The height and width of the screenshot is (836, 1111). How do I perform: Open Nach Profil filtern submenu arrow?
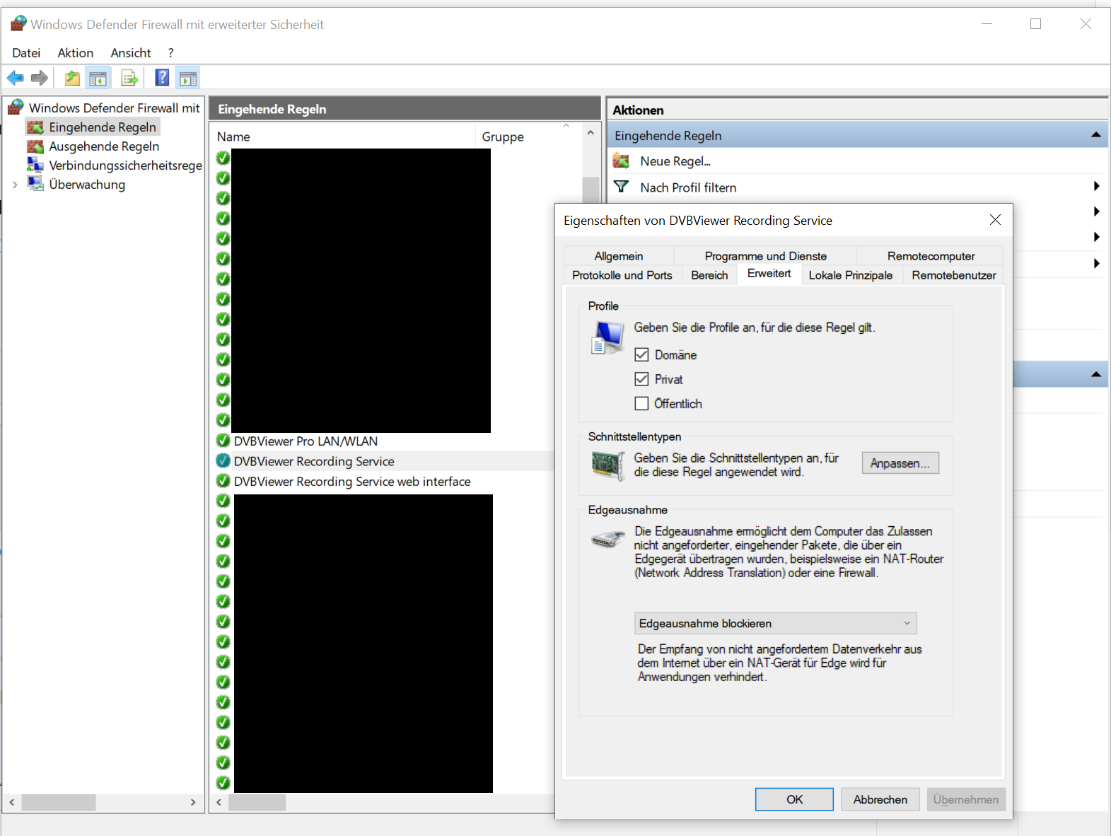(1096, 187)
